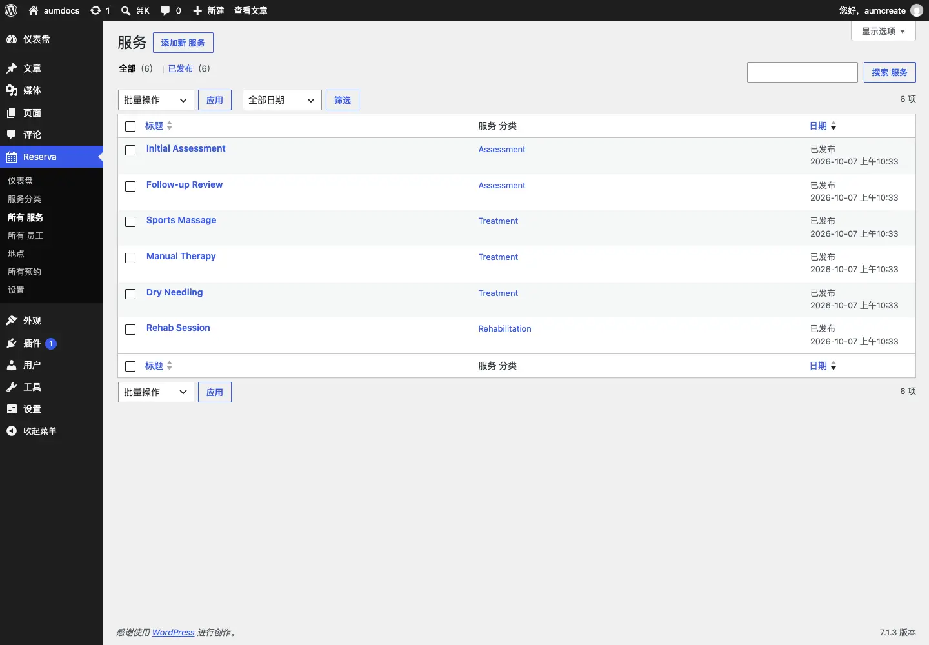929x645 pixels.
Task: Open 所有预约 in the Reserva submenu
Action: 25,272
